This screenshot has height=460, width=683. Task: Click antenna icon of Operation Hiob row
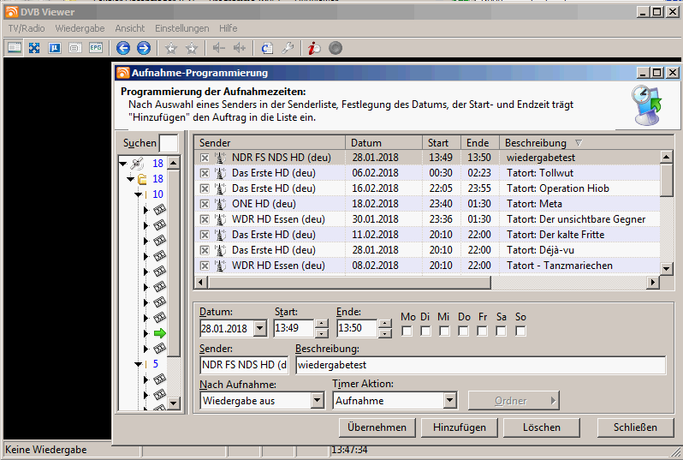coord(221,188)
